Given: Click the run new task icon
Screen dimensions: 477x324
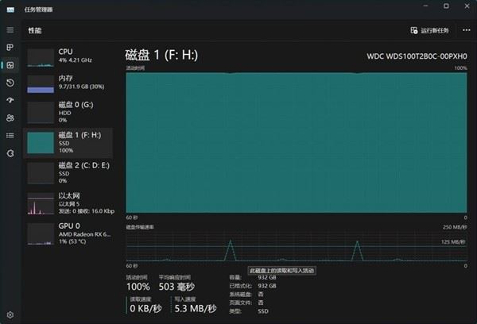Looking at the screenshot, I should (x=414, y=30).
